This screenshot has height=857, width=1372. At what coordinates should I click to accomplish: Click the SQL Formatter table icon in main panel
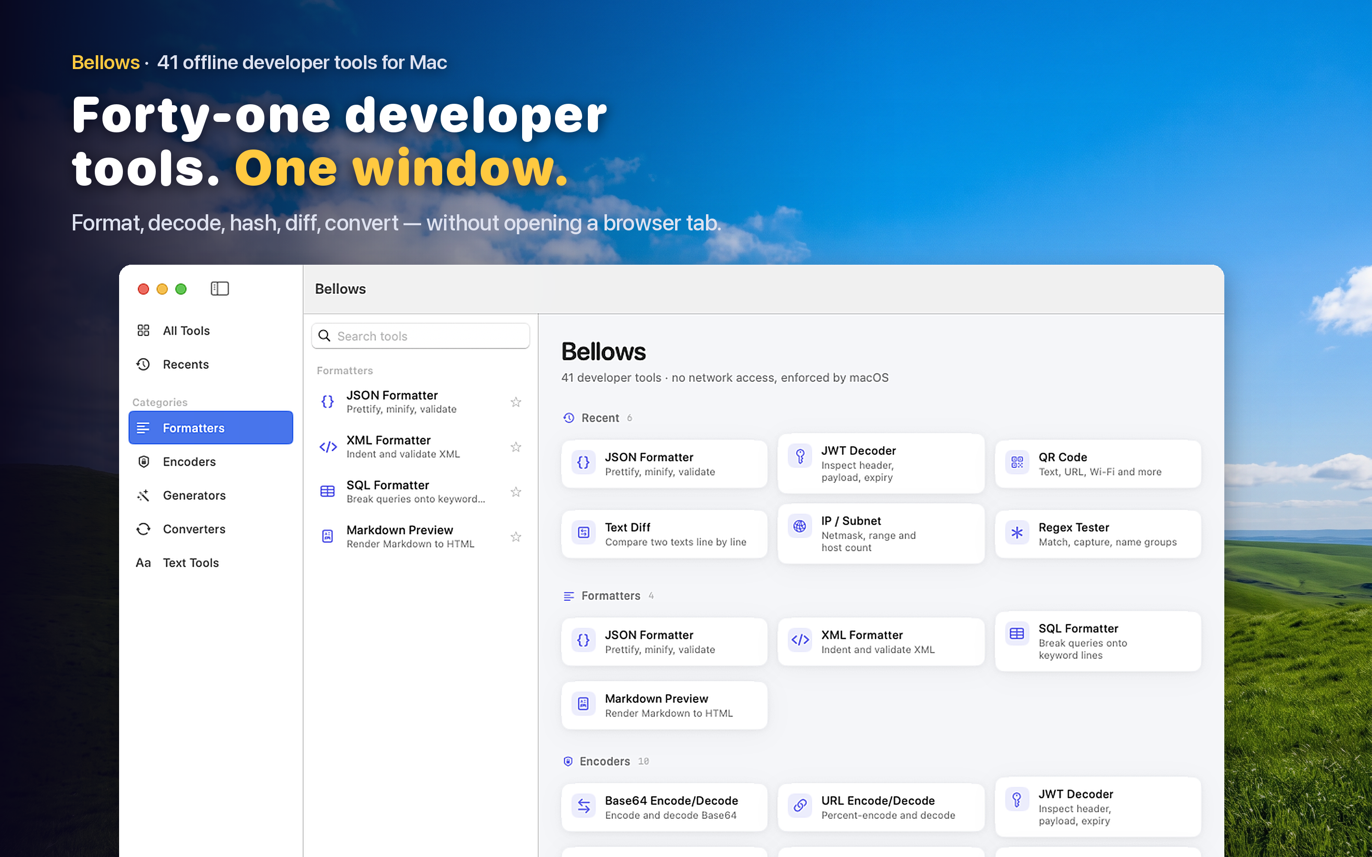tap(1017, 634)
